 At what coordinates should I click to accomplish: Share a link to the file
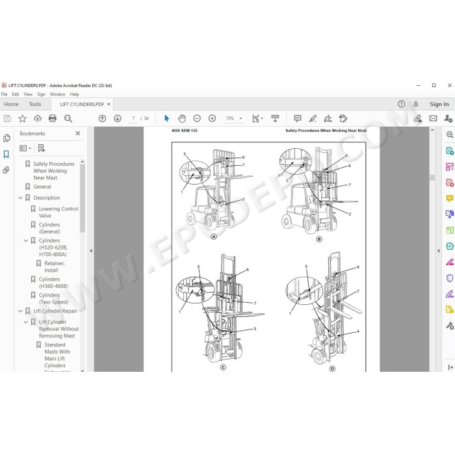tap(418, 118)
